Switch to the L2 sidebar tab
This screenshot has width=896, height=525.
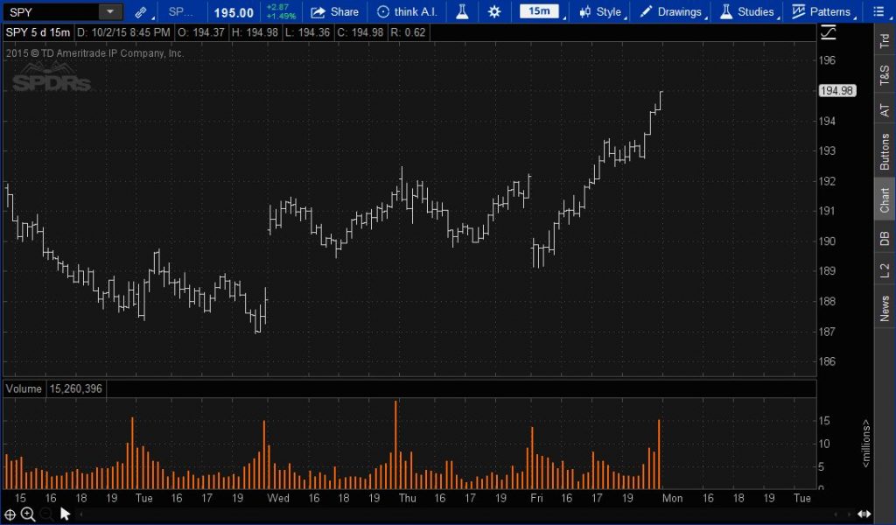click(x=885, y=270)
